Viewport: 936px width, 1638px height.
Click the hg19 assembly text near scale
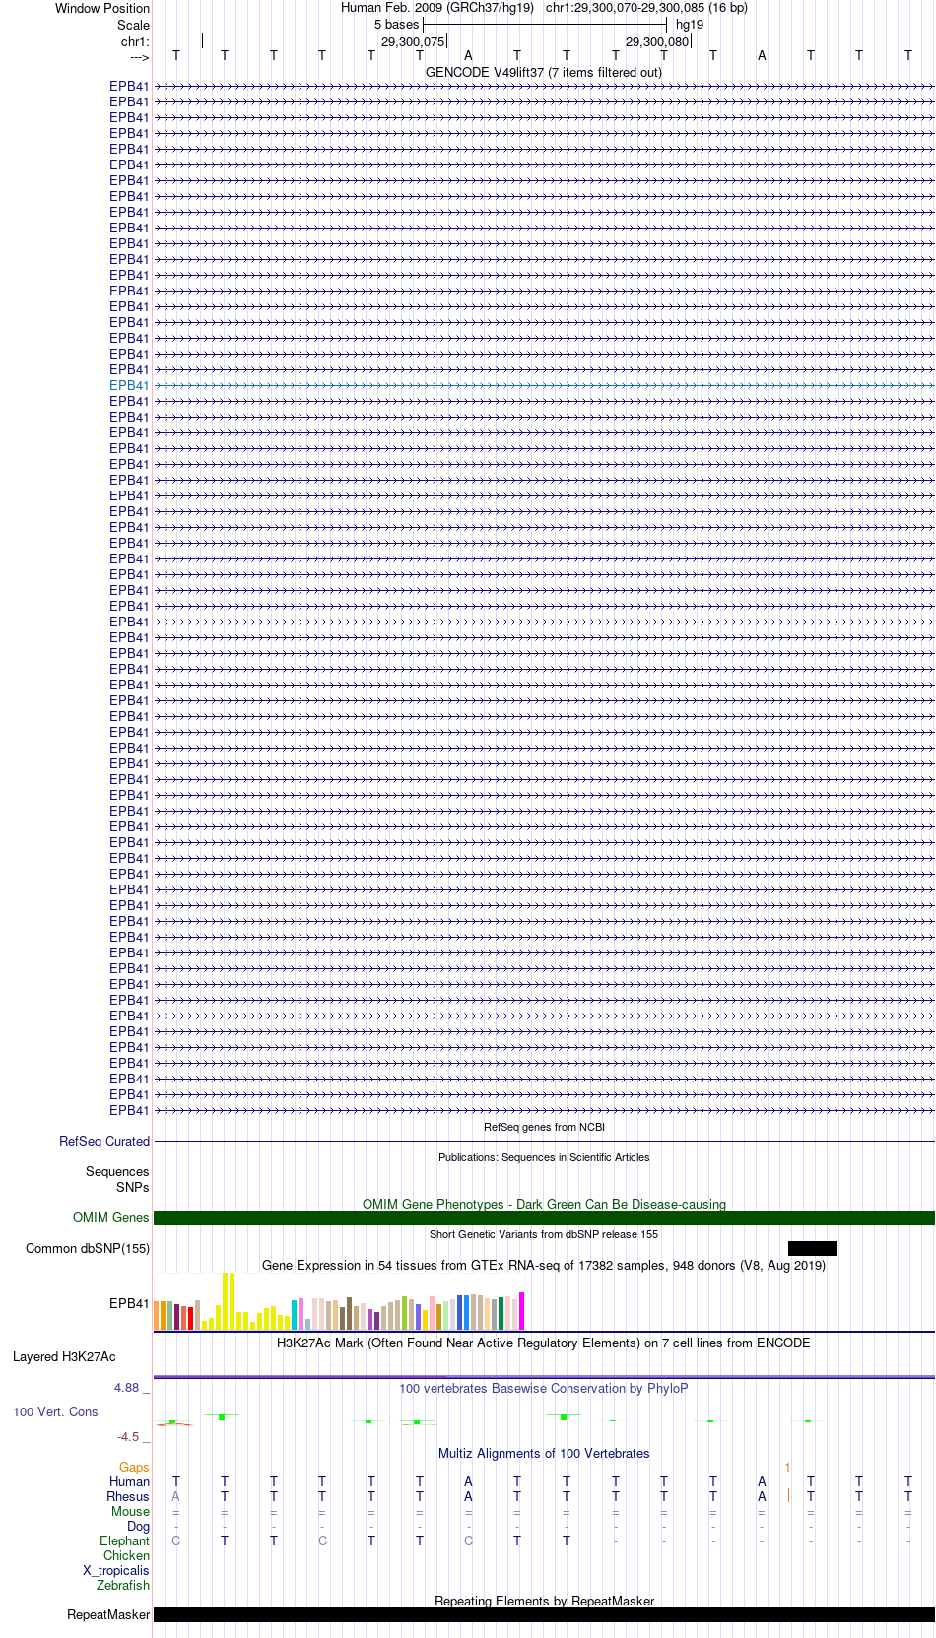pyautogui.click(x=690, y=24)
